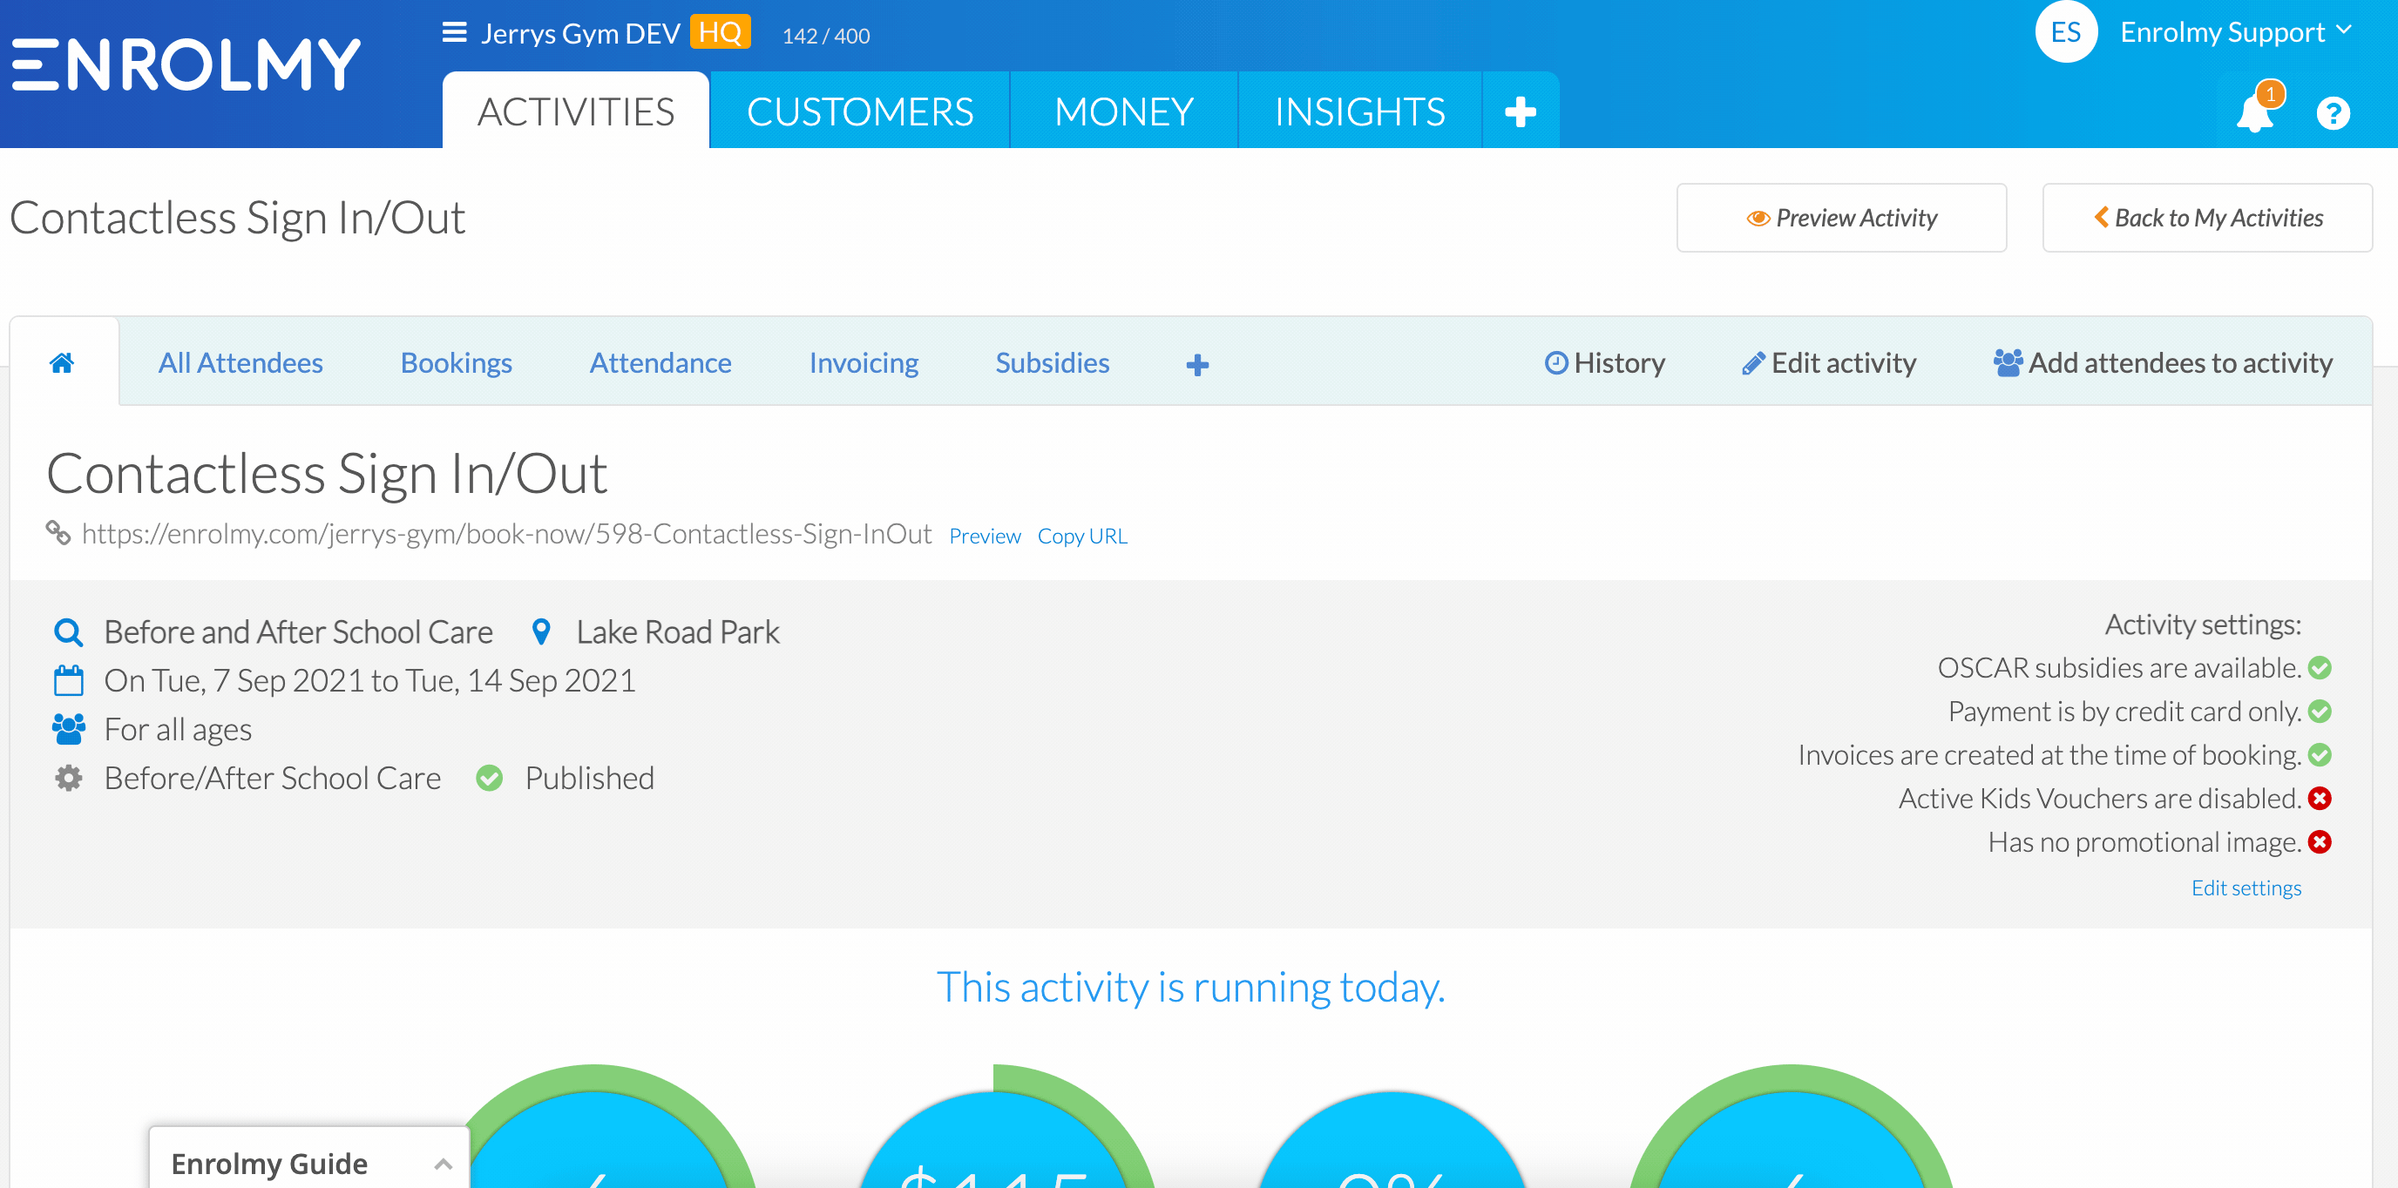Screen dimensions: 2398x1188
Task: Click the people icon beside For all ages
Action: [x=68, y=729]
